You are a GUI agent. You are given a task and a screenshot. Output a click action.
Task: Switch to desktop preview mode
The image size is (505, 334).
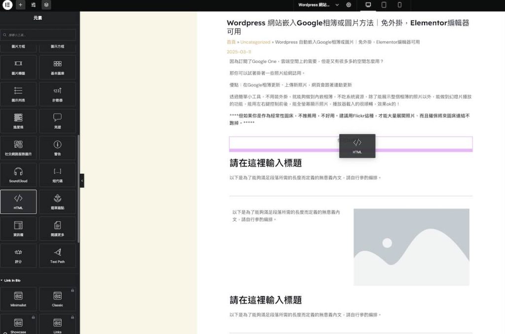pyautogui.click(x=368, y=5)
